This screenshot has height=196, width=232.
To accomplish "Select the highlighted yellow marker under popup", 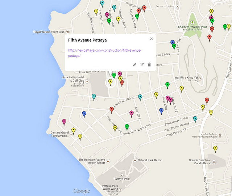I will tap(110, 82).
